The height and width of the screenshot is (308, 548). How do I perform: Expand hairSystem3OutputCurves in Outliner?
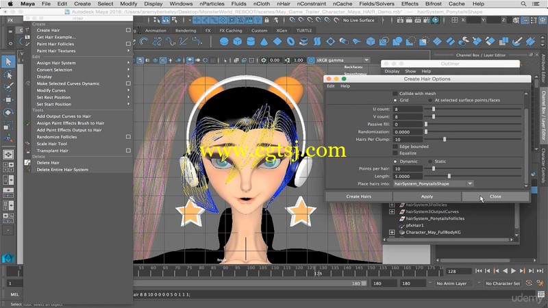click(392, 211)
